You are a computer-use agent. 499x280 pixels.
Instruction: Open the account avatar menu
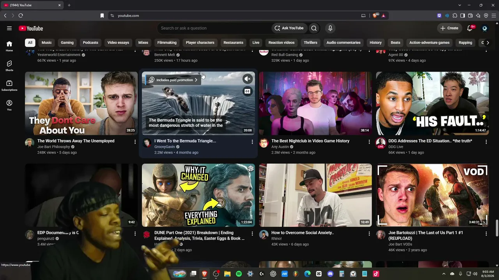[x=485, y=28]
